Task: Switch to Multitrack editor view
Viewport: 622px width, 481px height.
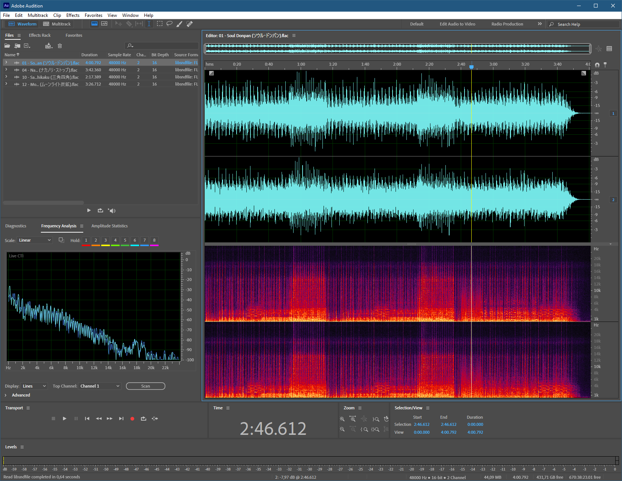Action: (57, 24)
